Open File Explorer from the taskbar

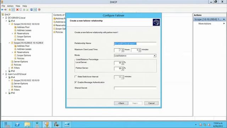(27, 124)
